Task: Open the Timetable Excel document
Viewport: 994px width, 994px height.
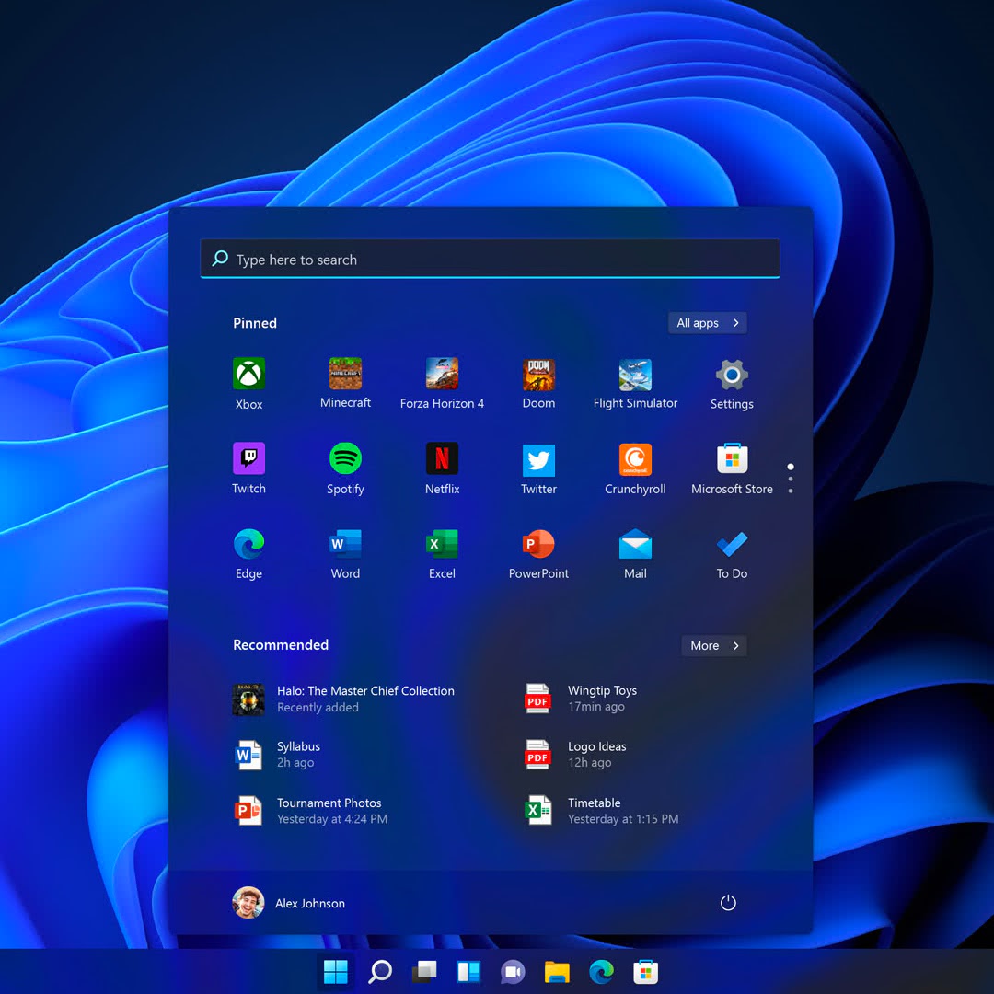Action: pos(582,811)
